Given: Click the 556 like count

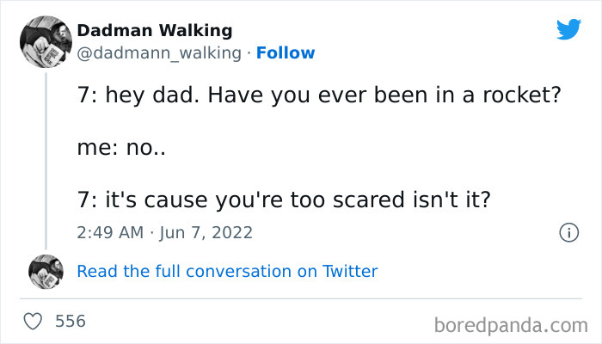Looking at the screenshot, I should pyautogui.click(x=71, y=322).
